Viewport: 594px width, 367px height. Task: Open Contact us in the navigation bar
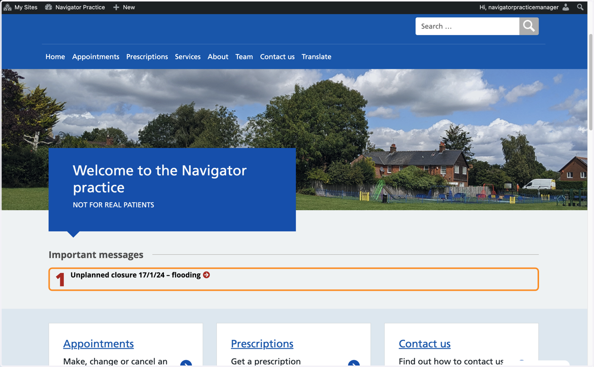(x=277, y=57)
